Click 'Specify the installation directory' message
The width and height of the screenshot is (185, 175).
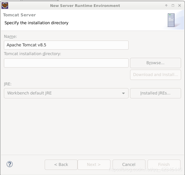37,23
